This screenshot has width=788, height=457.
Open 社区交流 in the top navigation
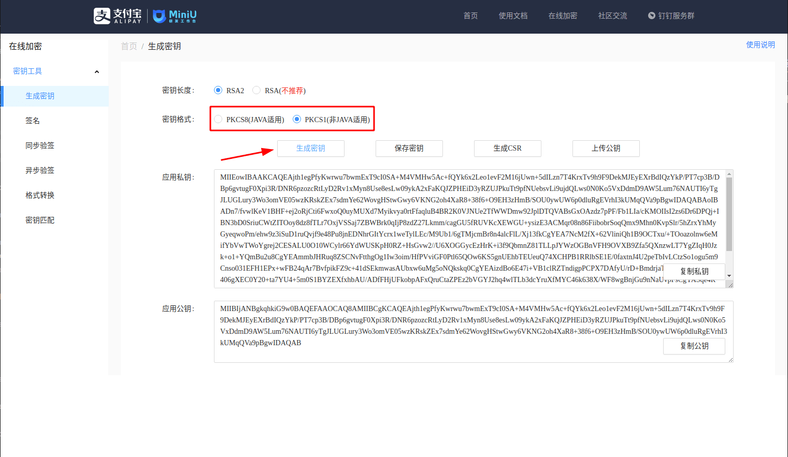tap(612, 16)
